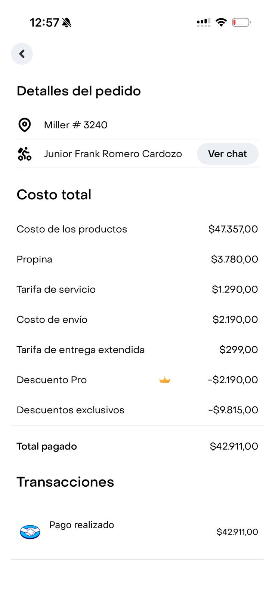Open the Pago realizado transaction

(x=81, y=525)
